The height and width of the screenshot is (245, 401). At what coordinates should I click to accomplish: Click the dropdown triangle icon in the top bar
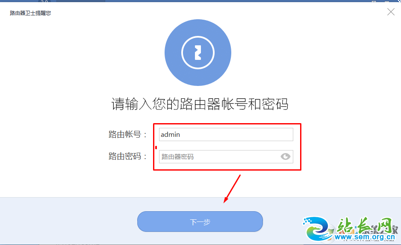[374, 1]
